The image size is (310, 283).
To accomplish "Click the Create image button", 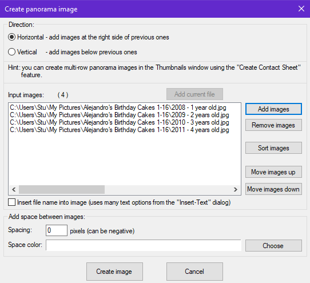I will (x=114, y=272).
